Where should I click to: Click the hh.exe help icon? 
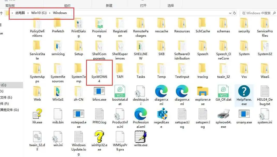(x=37, y=114)
